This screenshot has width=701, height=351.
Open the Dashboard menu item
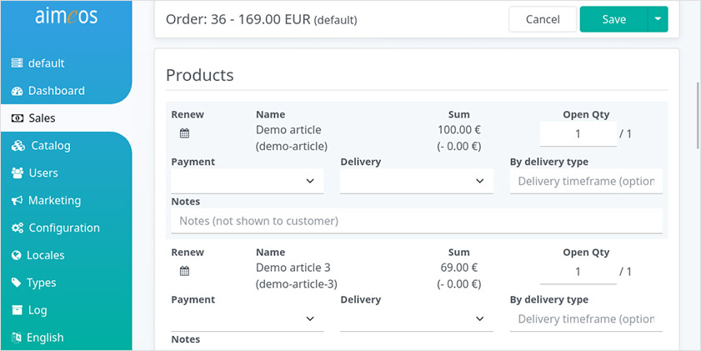[x=66, y=91]
